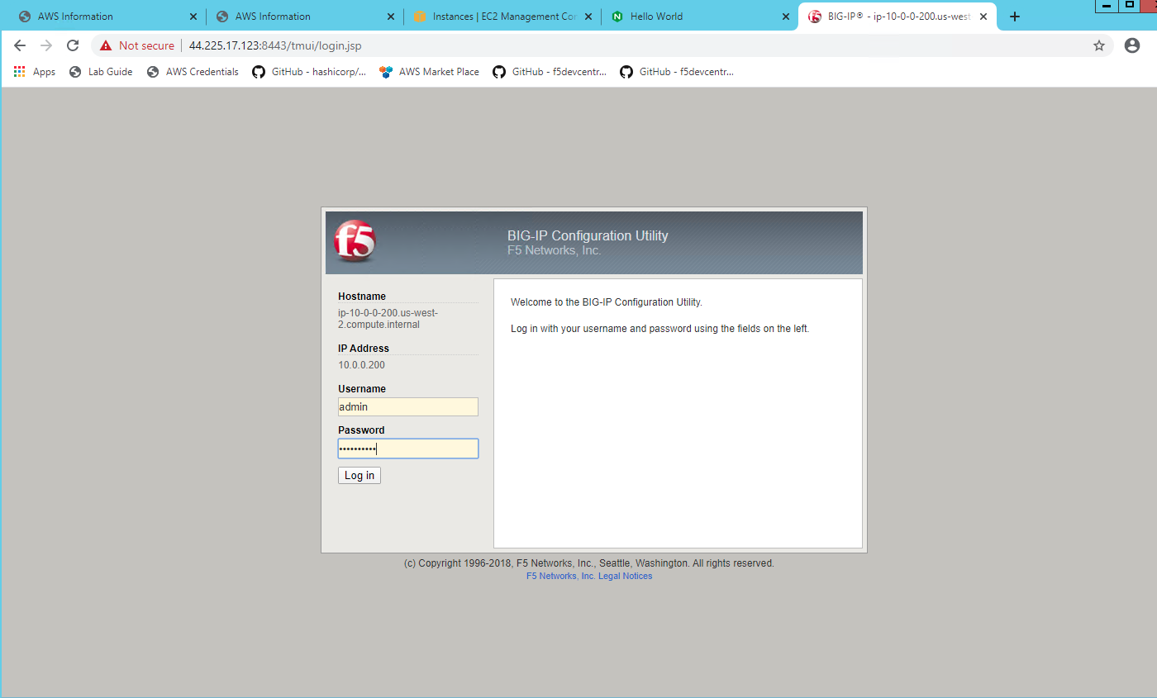Close the EC2 Management Console tab
Image resolution: width=1157 pixels, height=698 pixels.
[588, 17]
